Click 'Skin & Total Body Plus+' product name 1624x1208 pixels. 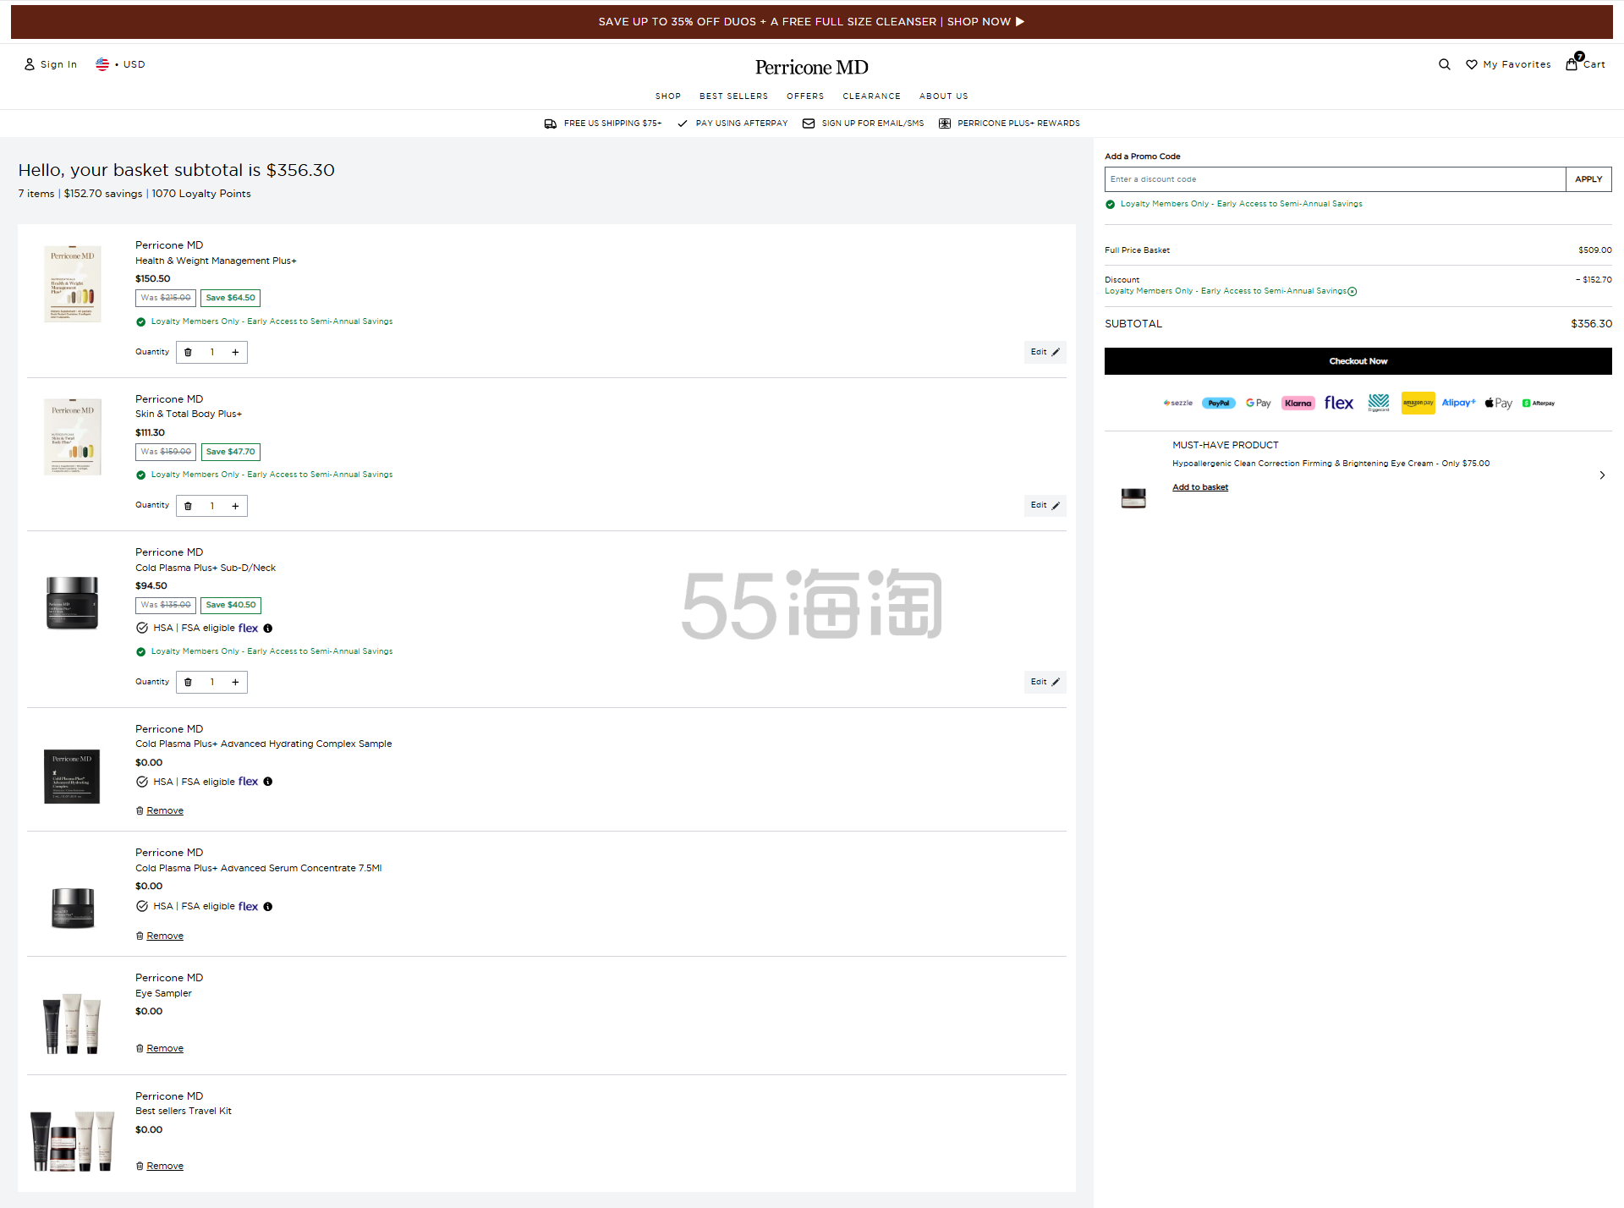coord(189,414)
